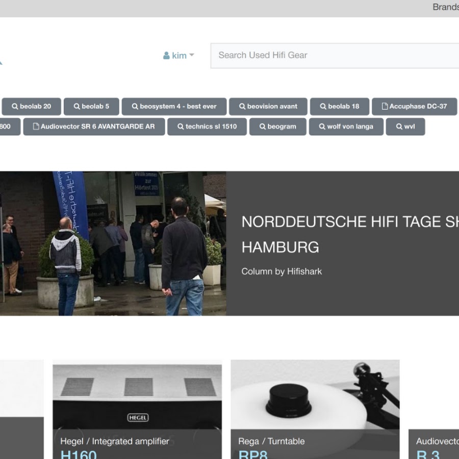This screenshot has width=459, height=459.
Task: Focus the Search Used Hifi Gear field
Action: click(x=335, y=56)
